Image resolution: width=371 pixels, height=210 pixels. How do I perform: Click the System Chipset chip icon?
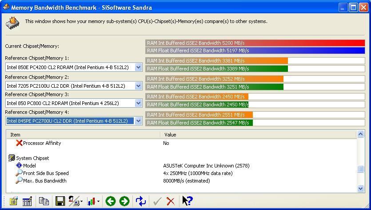coord(12,158)
